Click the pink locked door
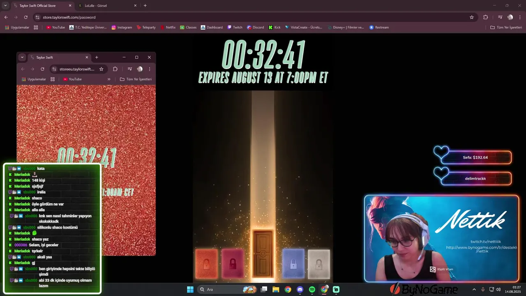The width and height of the screenshot is (526, 296). (233, 263)
